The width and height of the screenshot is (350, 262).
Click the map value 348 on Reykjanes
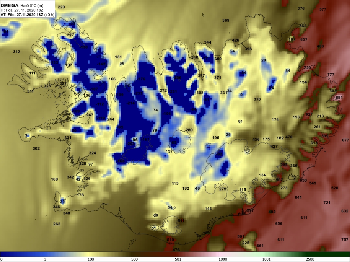[66, 213]
